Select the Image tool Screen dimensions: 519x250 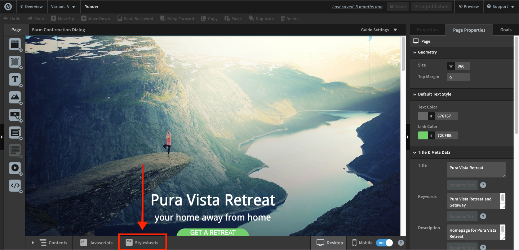coord(15,97)
